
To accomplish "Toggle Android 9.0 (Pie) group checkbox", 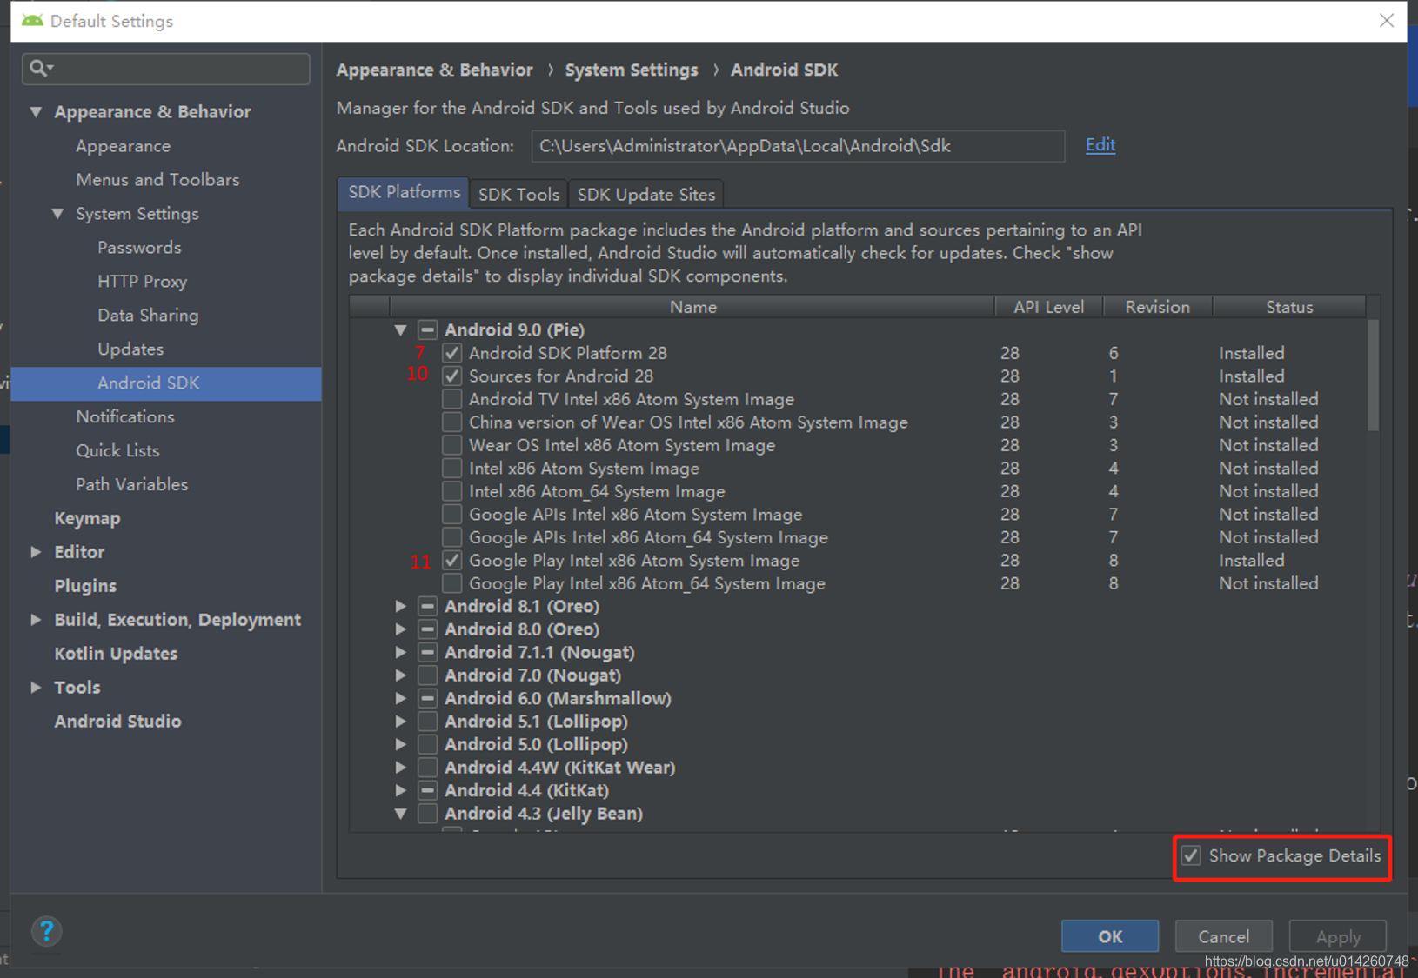I will coord(427,330).
